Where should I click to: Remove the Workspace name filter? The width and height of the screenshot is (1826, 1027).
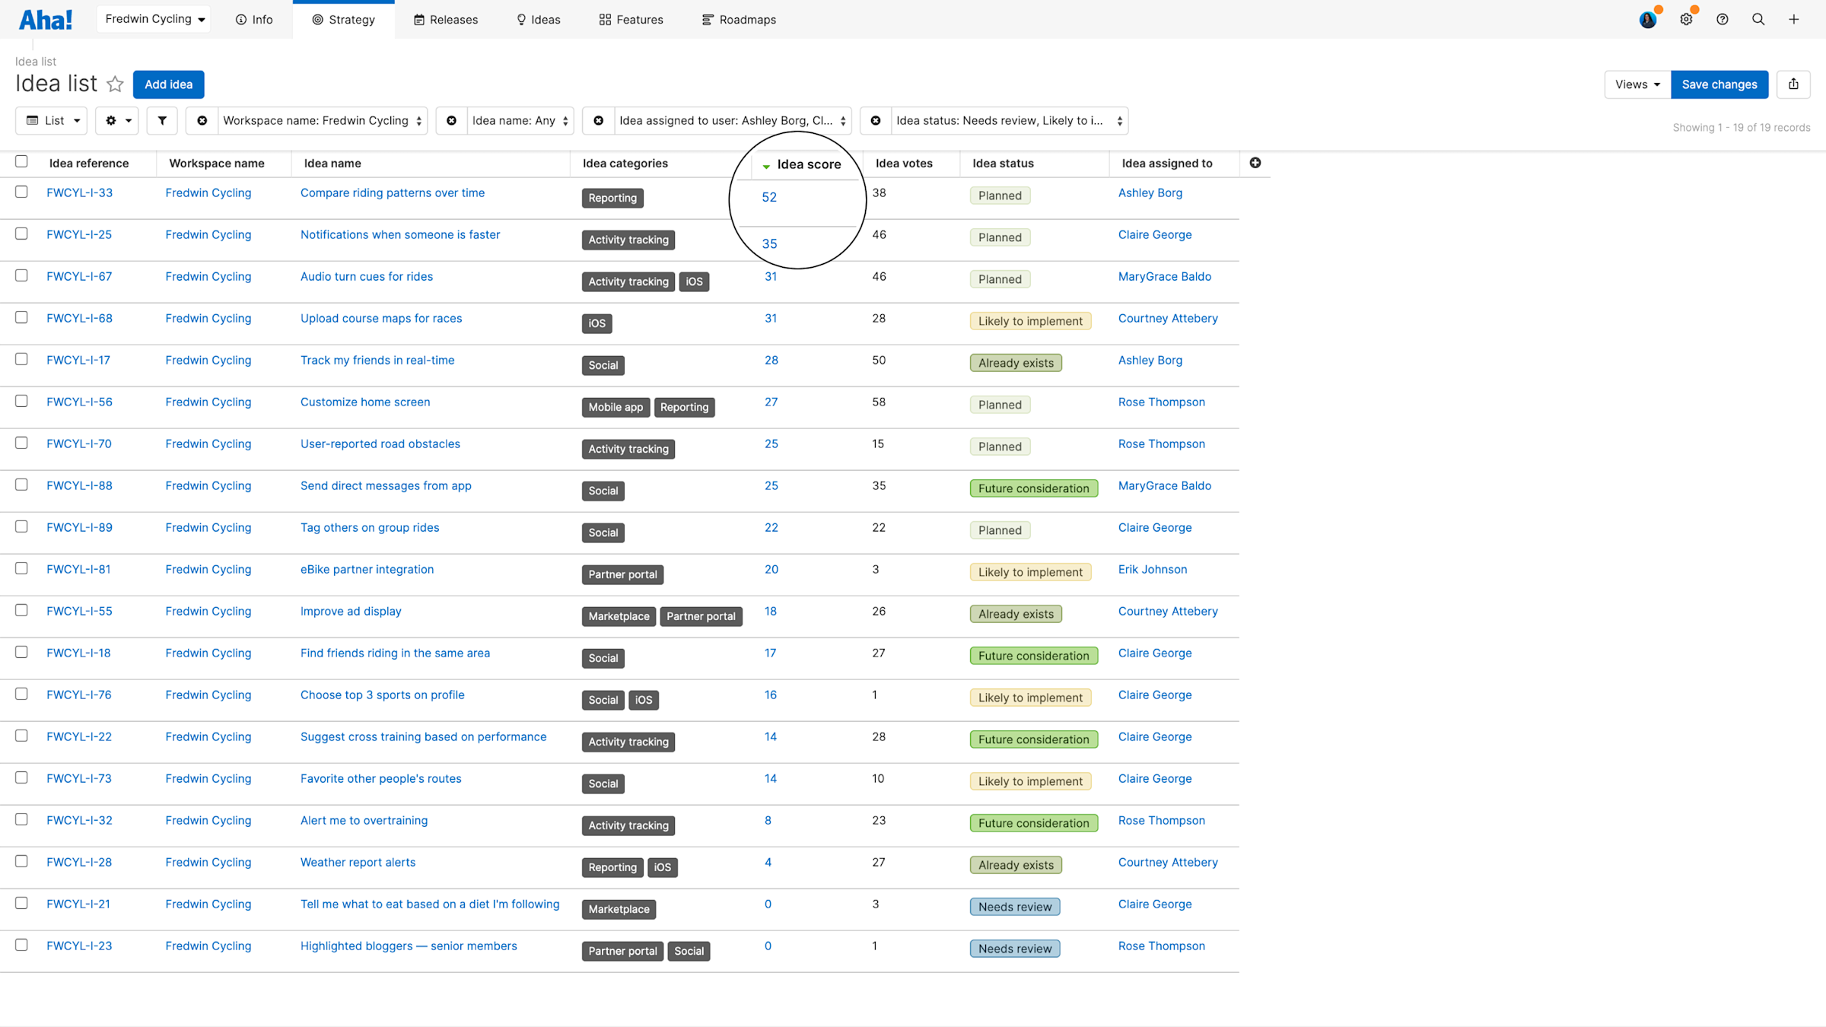pos(201,120)
